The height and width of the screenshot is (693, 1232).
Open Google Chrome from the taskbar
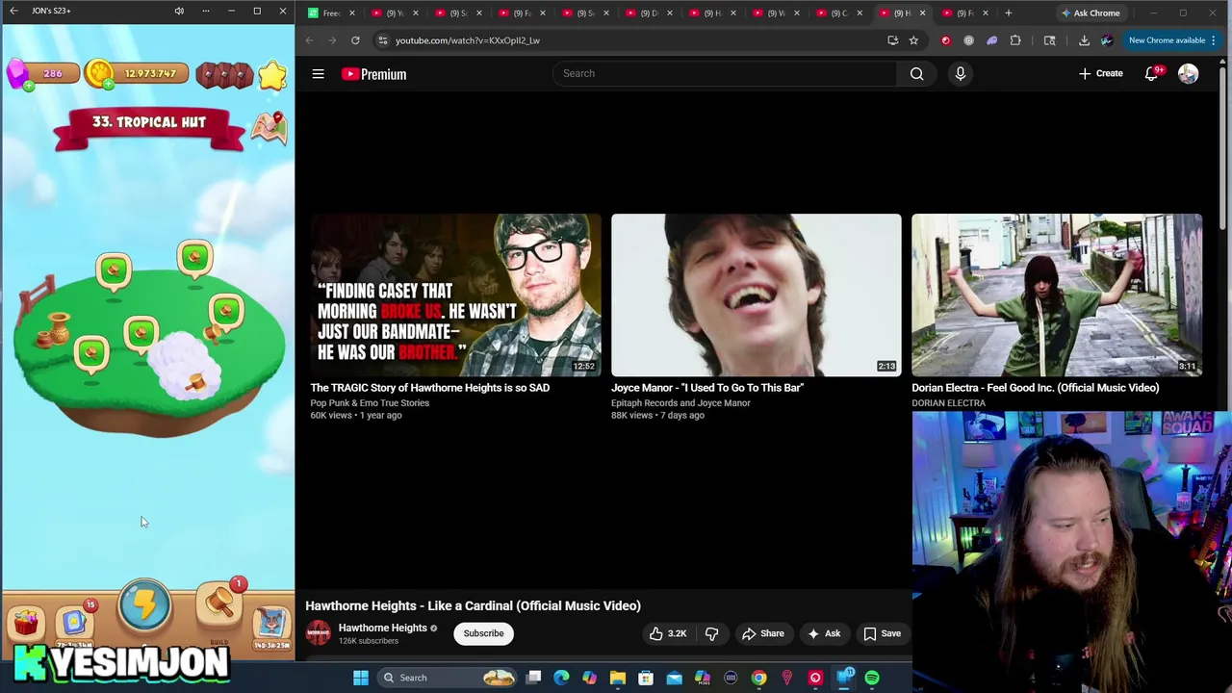click(x=758, y=678)
